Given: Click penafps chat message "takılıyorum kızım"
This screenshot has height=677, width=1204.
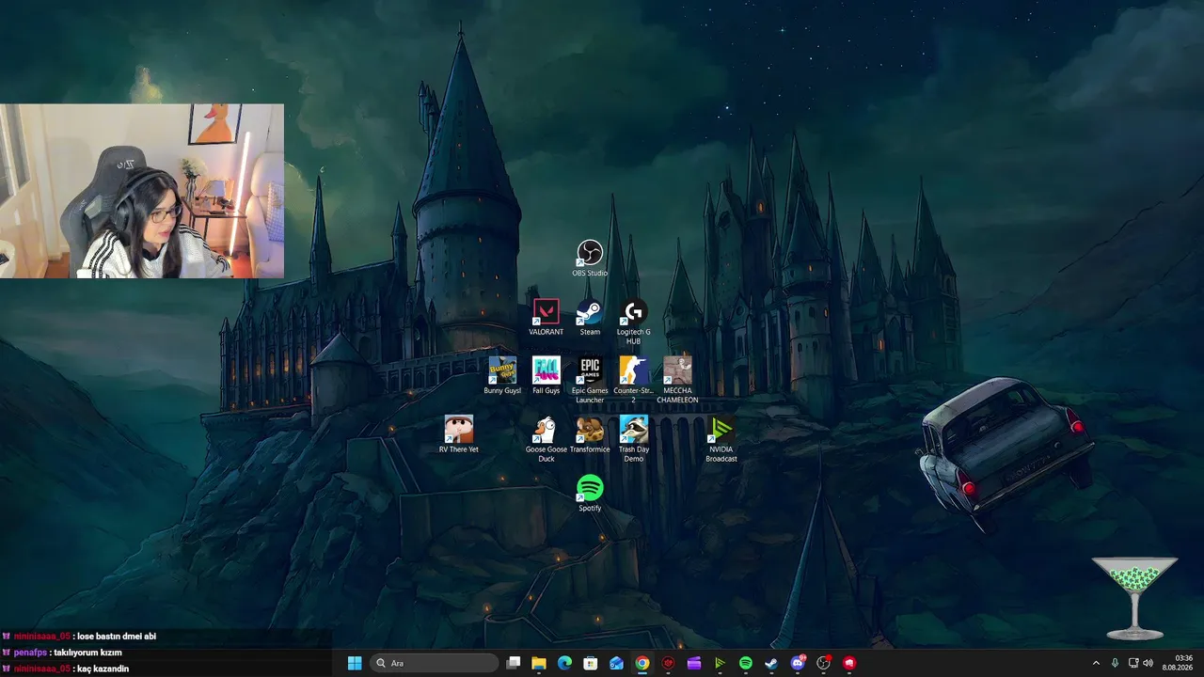Looking at the screenshot, I should 87,653.
